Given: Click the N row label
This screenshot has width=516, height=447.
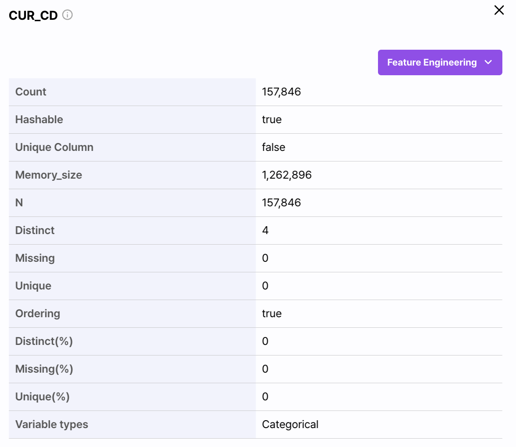Looking at the screenshot, I should (19, 202).
